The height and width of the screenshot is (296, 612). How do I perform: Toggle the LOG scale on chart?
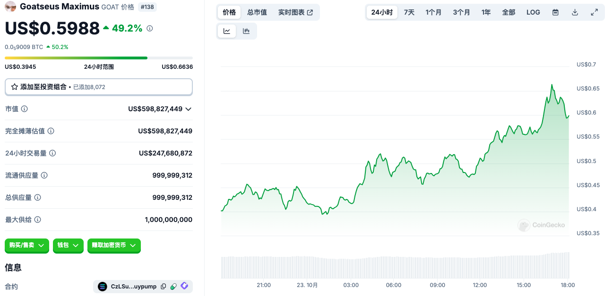pos(533,12)
